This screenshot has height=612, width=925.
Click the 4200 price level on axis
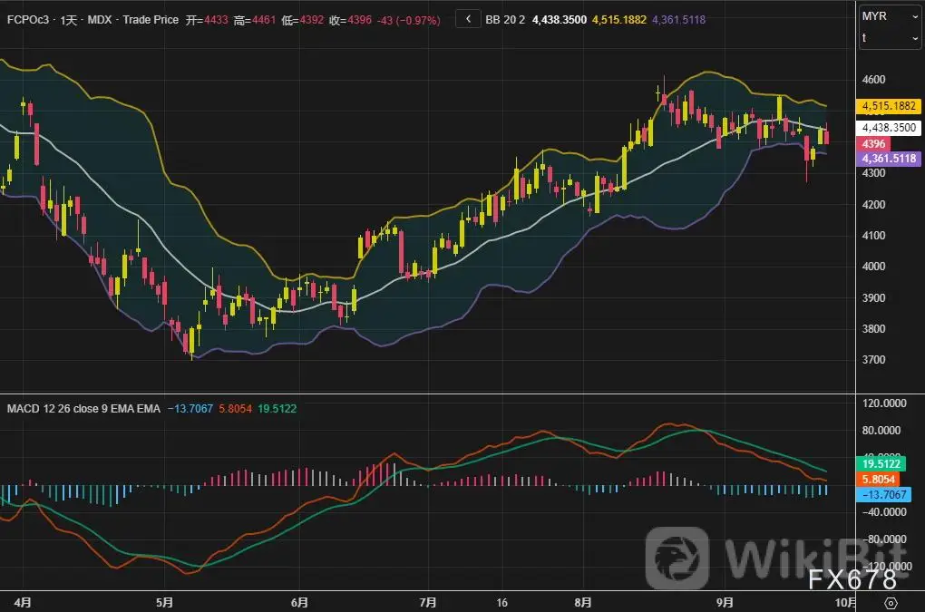click(873, 205)
